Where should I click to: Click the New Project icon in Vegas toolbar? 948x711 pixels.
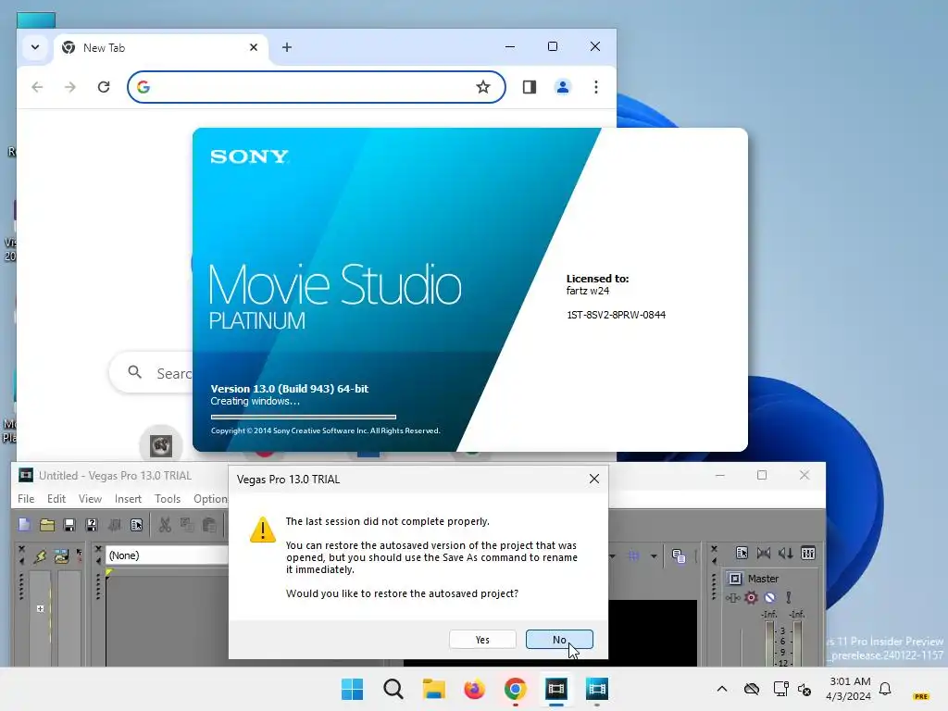(24, 525)
